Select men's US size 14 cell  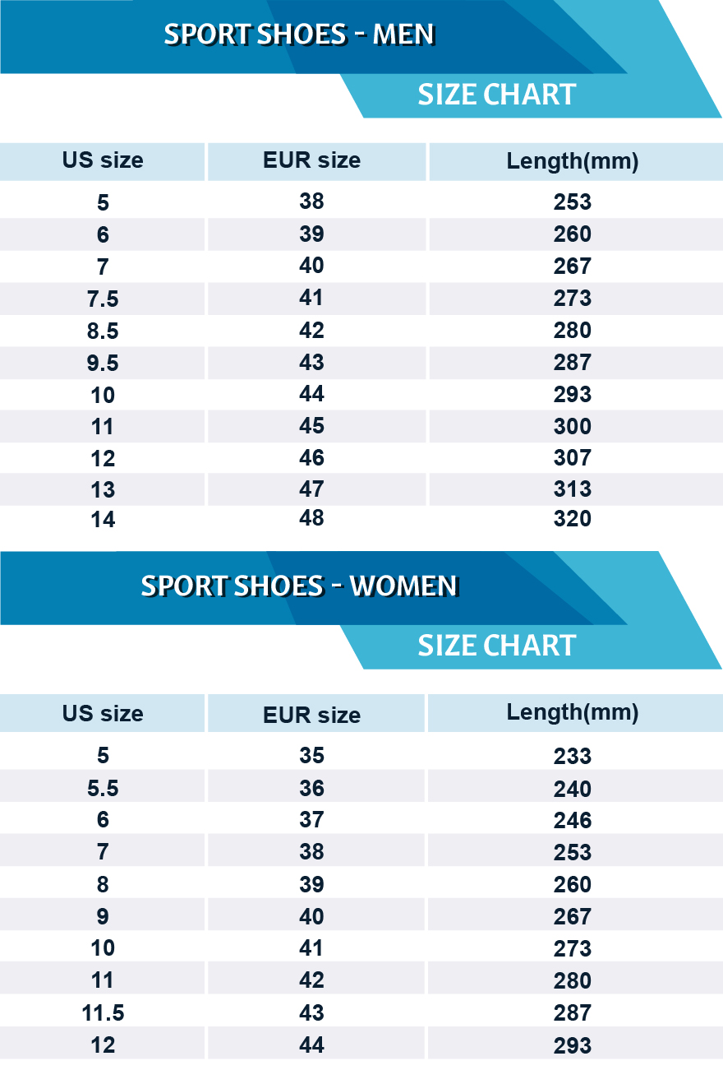click(103, 520)
